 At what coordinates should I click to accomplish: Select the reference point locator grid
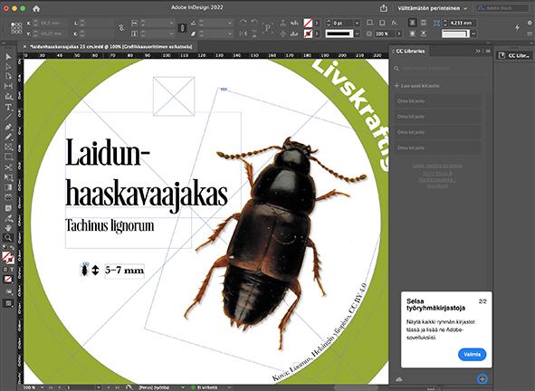tap(16, 28)
